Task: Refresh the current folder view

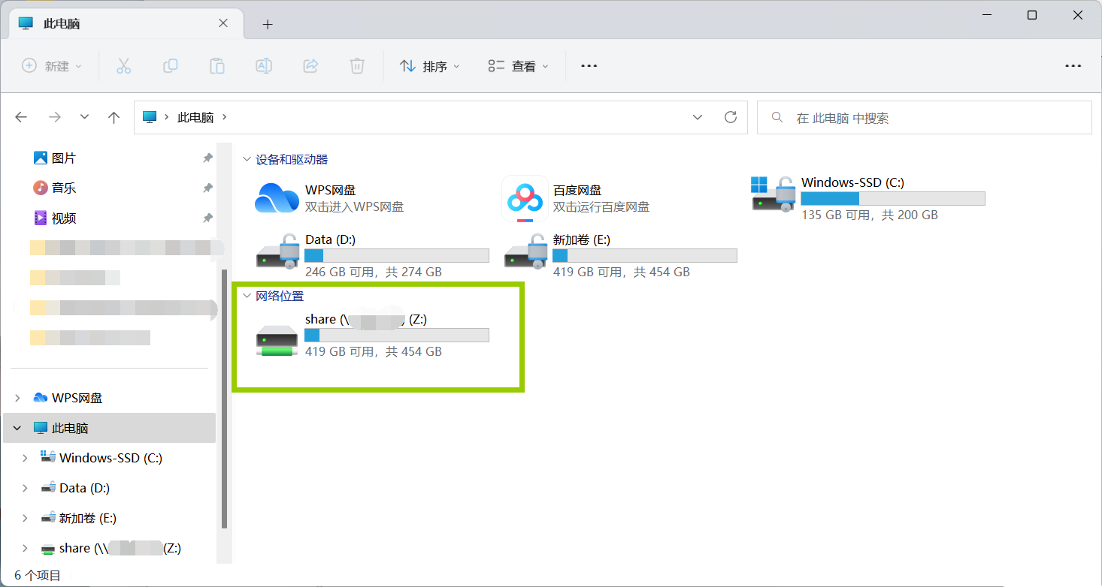Action: pos(730,117)
